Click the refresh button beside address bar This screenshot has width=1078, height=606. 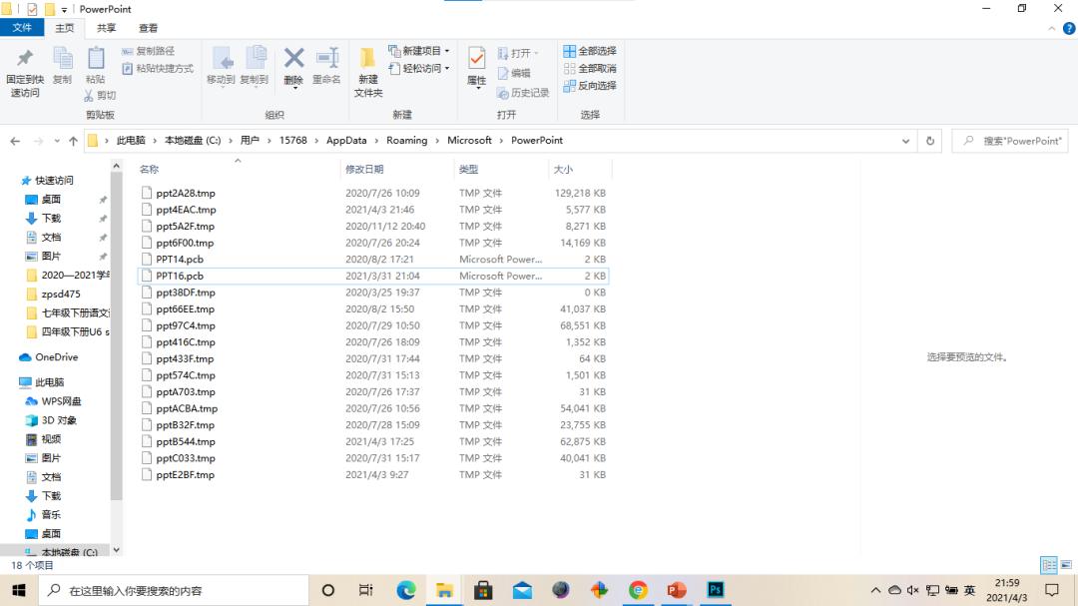click(930, 141)
